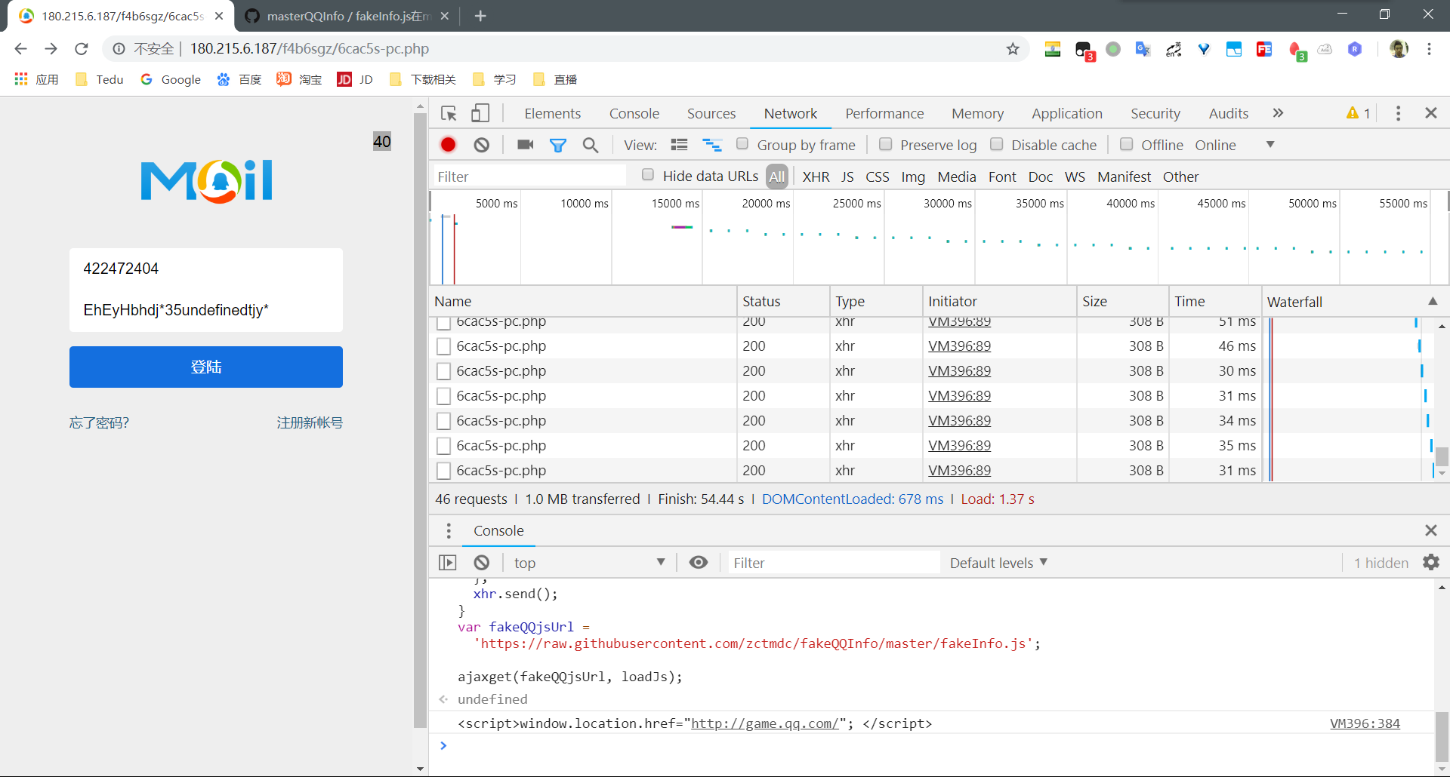Activate the inspect element picker icon
The height and width of the screenshot is (777, 1450).
pyautogui.click(x=449, y=113)
